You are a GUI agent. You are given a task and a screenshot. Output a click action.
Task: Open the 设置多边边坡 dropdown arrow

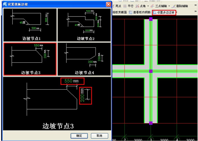[177, 12]
